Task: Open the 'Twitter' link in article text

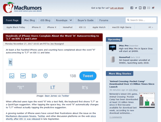Action: [x=41, y=116]
